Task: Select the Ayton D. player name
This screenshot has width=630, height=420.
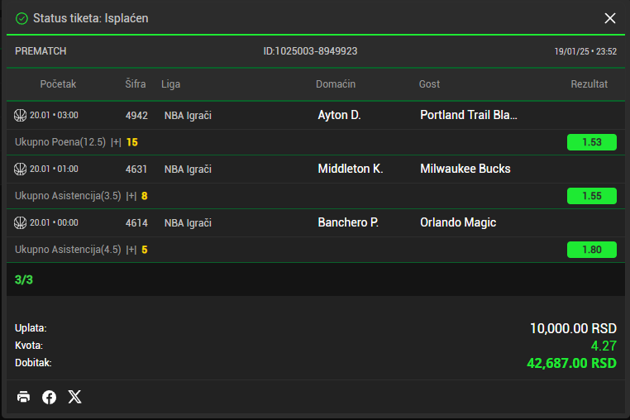Action: [x=339, y=115]
